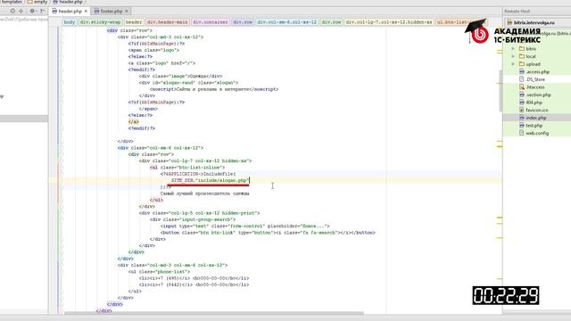
Task: Click the .DS_Store file icon
Action: [x=522, y=79]
